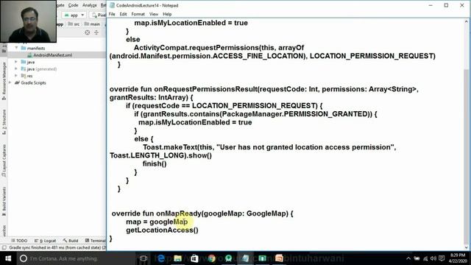Click network icon in system tray
Screen dimensions: 471x265
click(x=425, y=258)
